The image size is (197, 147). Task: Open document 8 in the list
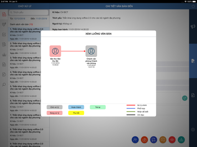pyautogui.click(x=29, y=135)
